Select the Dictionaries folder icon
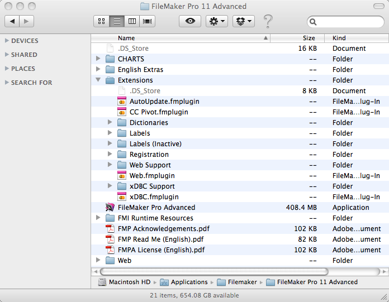The image size is (389, 302). [122, 123]
